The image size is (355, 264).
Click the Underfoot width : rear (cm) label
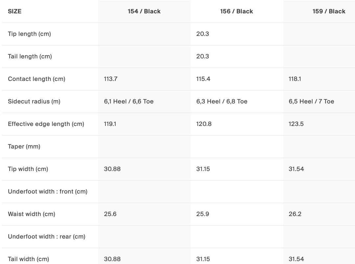tap(47, 236)
